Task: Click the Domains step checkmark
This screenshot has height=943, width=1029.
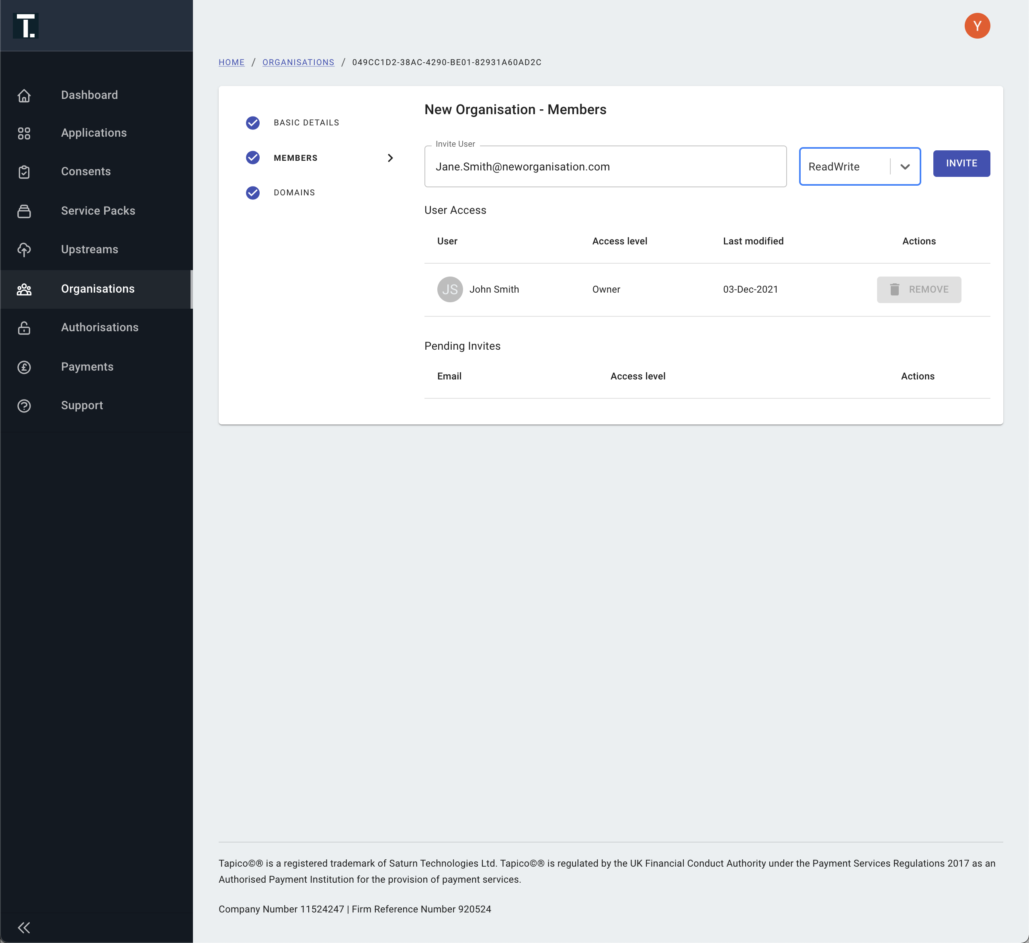Action: 253,193
